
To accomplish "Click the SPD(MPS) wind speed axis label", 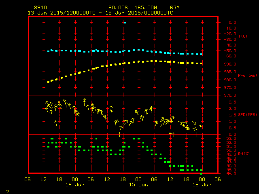I will click(247, 114).
